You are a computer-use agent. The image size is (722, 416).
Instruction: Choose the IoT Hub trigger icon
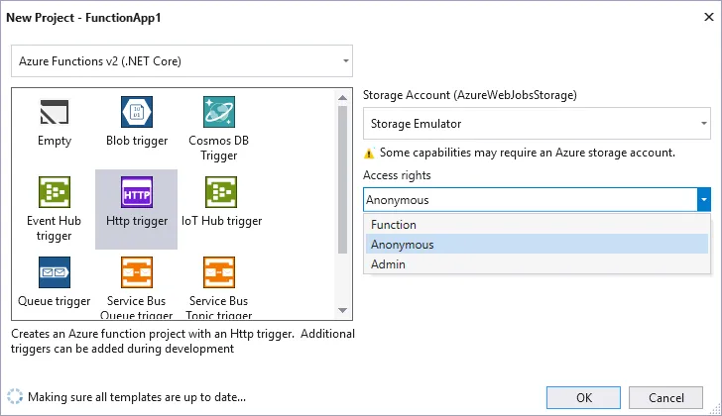click(221, 192)
